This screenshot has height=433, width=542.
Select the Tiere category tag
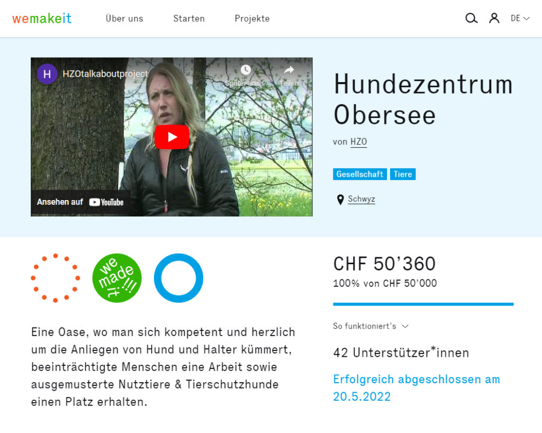click(403, 174)
